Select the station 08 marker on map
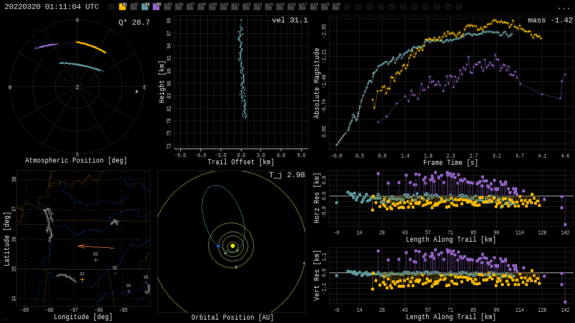The height and width of the screenshot is (323, 575). 146,282
